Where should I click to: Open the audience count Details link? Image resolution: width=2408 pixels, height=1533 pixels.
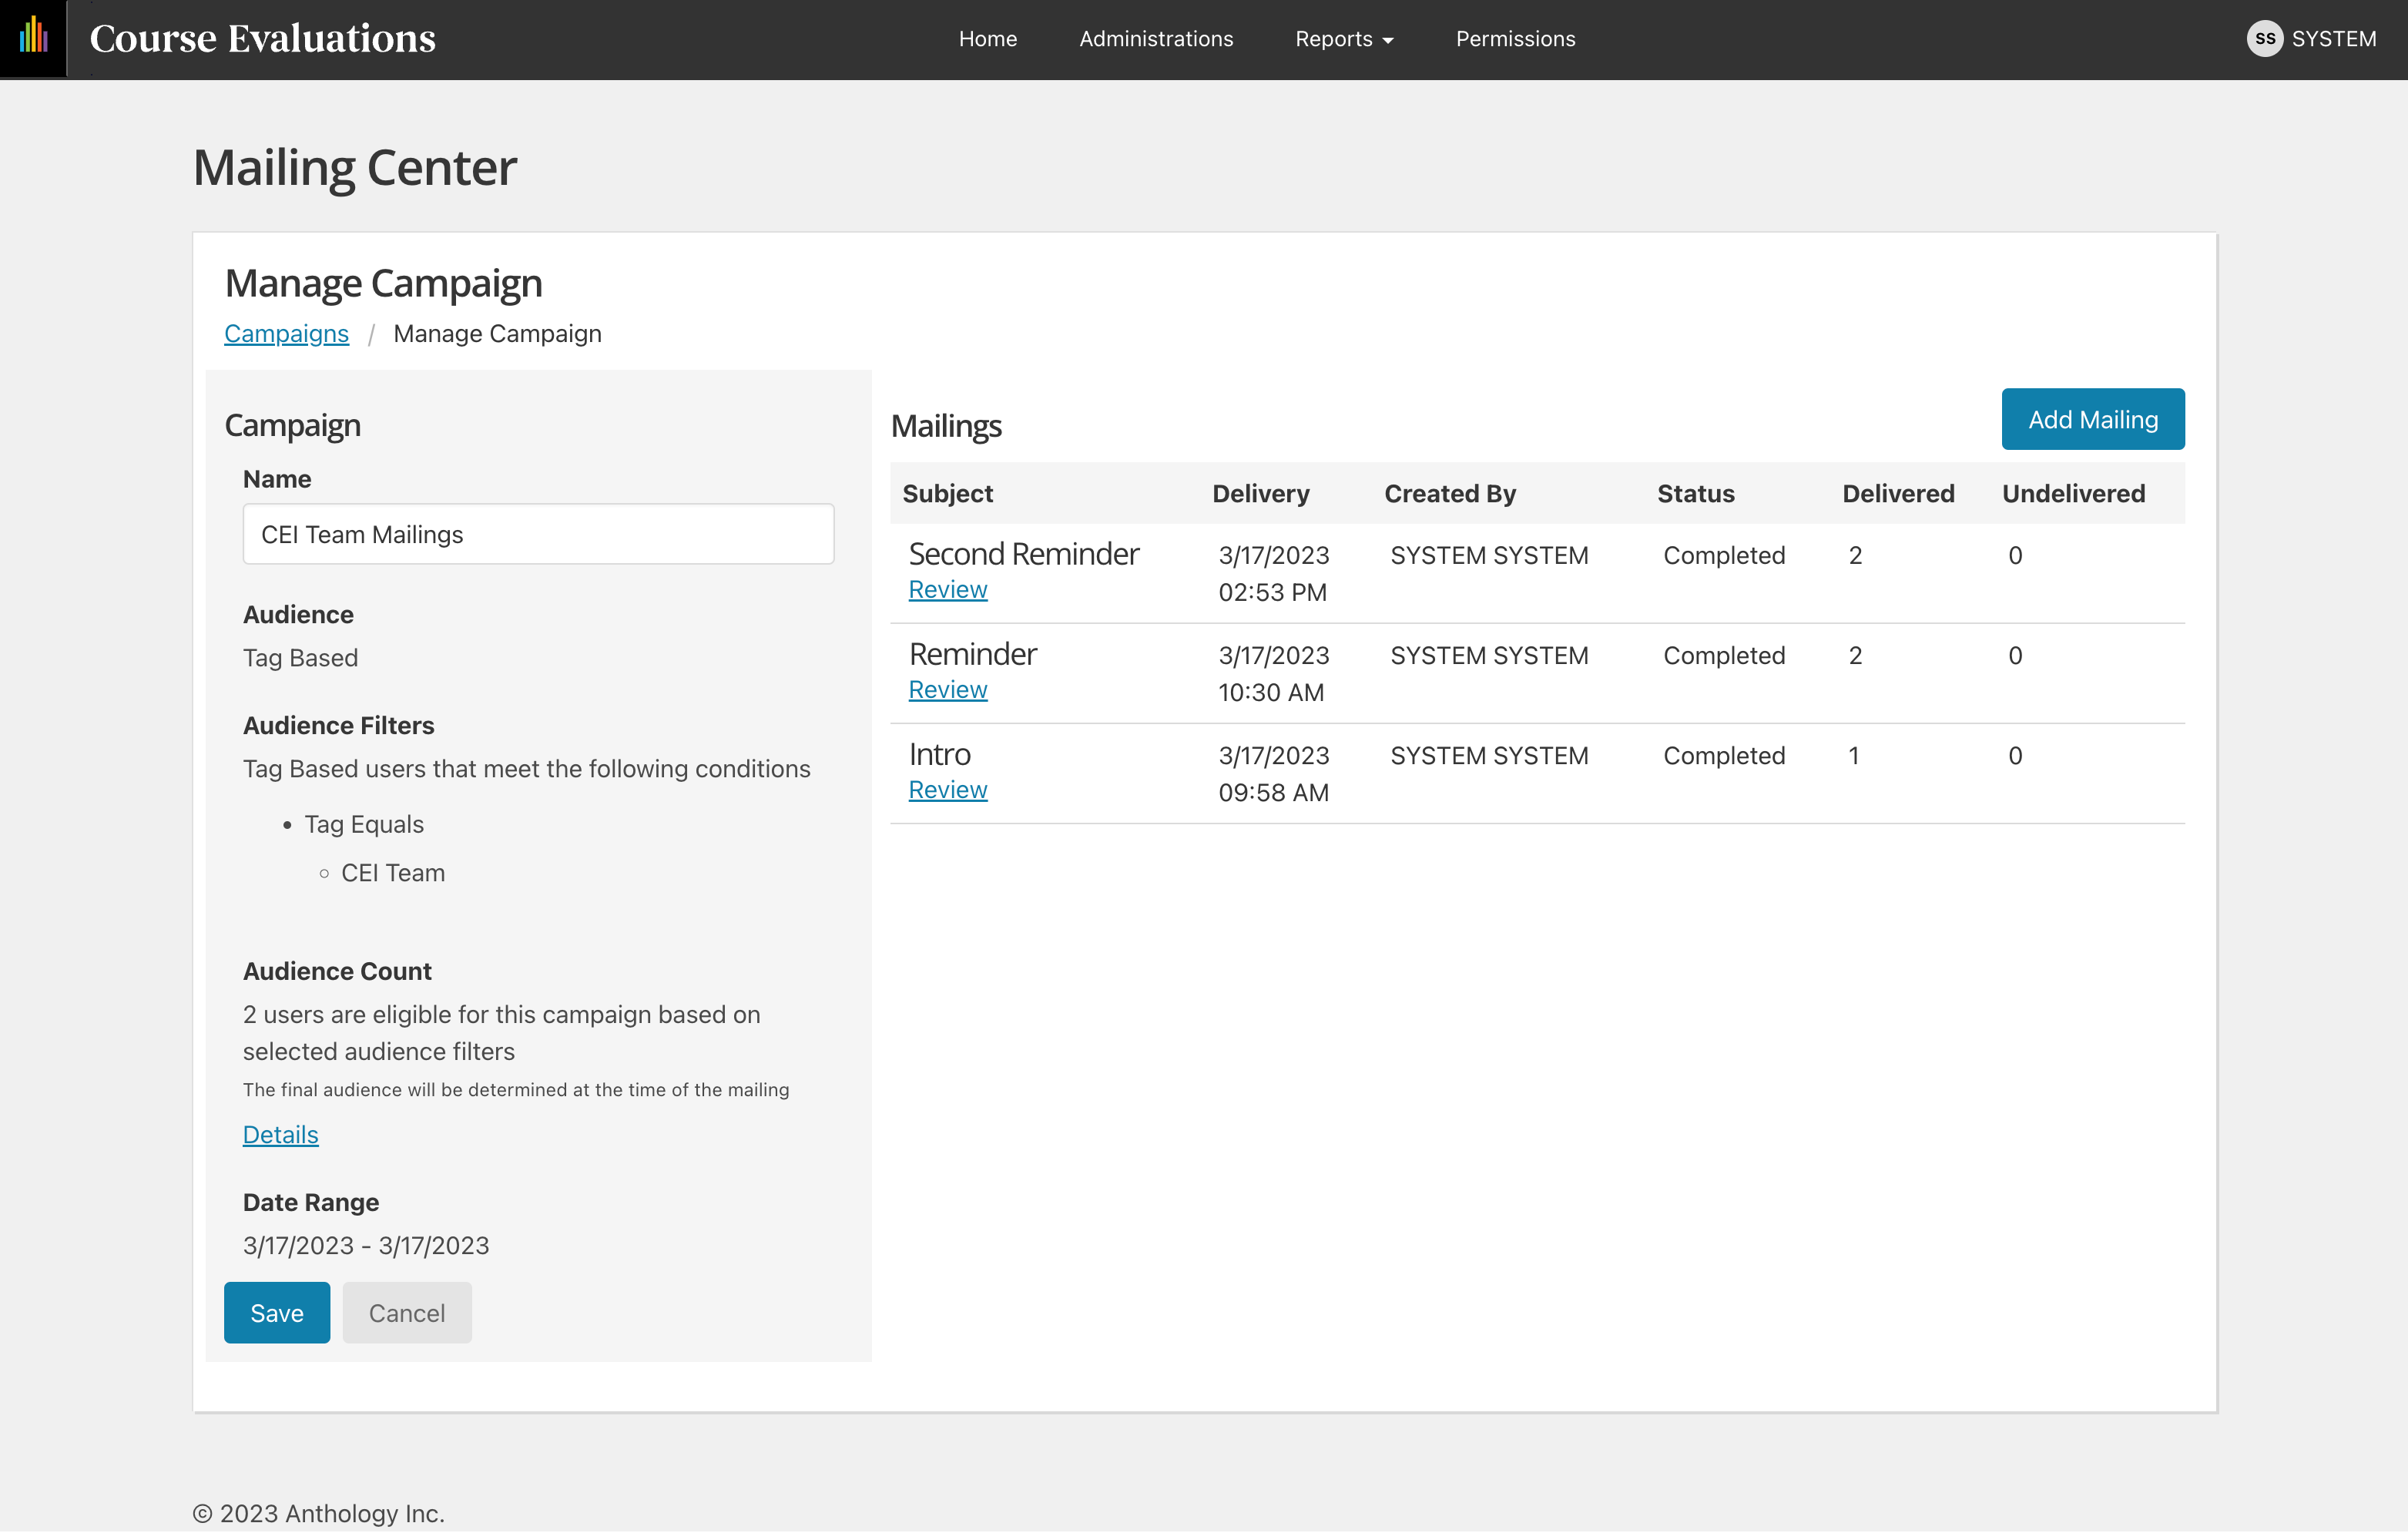click(x=280, y=1134)
